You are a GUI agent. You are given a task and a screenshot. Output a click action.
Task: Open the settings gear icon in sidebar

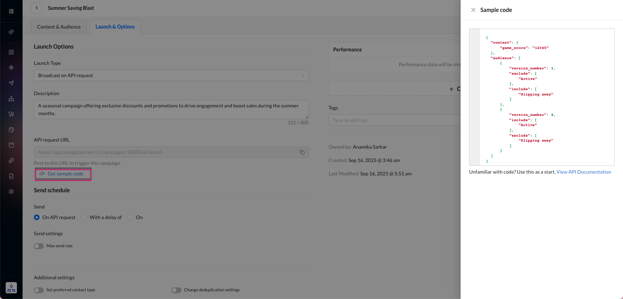[11, 192]
